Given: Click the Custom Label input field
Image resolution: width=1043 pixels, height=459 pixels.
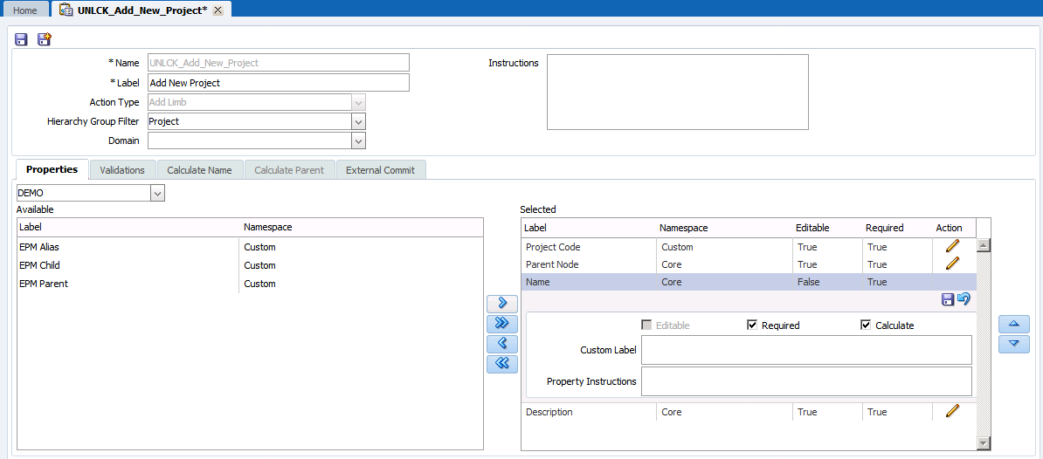Looking at the screenshot, I should (x=806, y=350).
